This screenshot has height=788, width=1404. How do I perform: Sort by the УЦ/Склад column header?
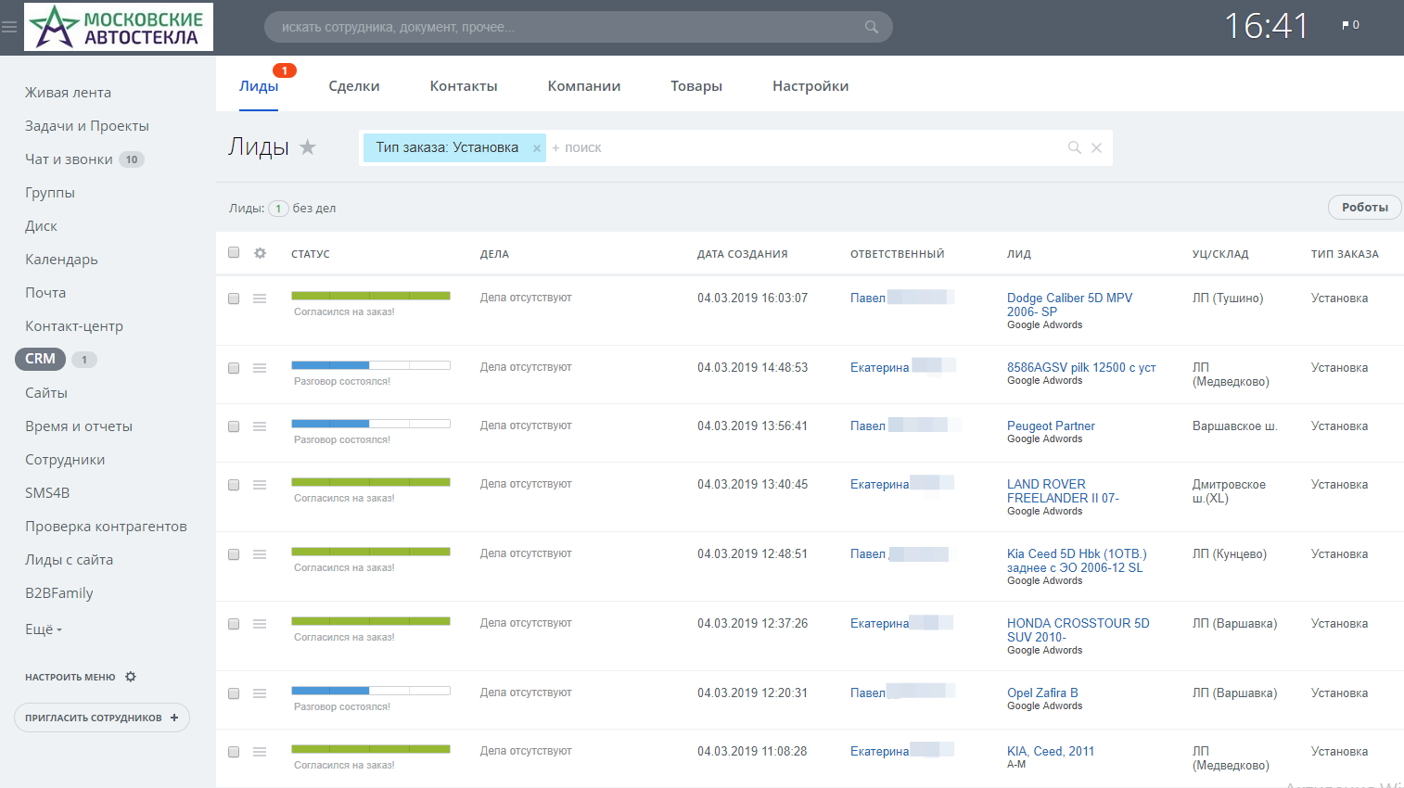point(1220,254)
